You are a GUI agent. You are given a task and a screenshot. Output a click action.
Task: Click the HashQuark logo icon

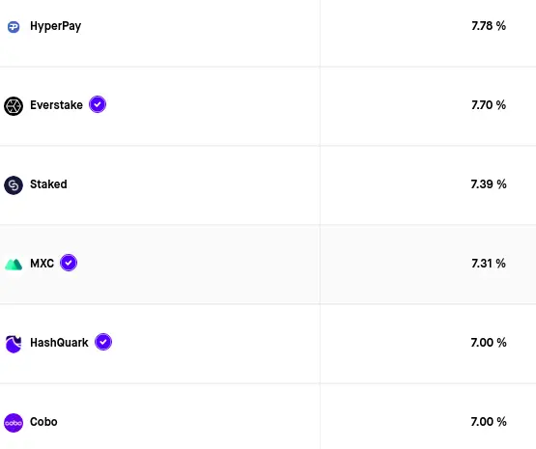click(x=14, y=344)
